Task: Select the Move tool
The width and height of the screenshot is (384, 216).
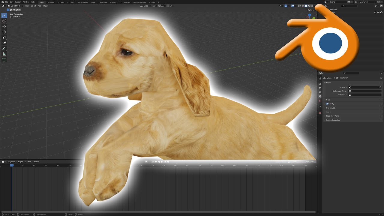Action: (x=4, y=27)
